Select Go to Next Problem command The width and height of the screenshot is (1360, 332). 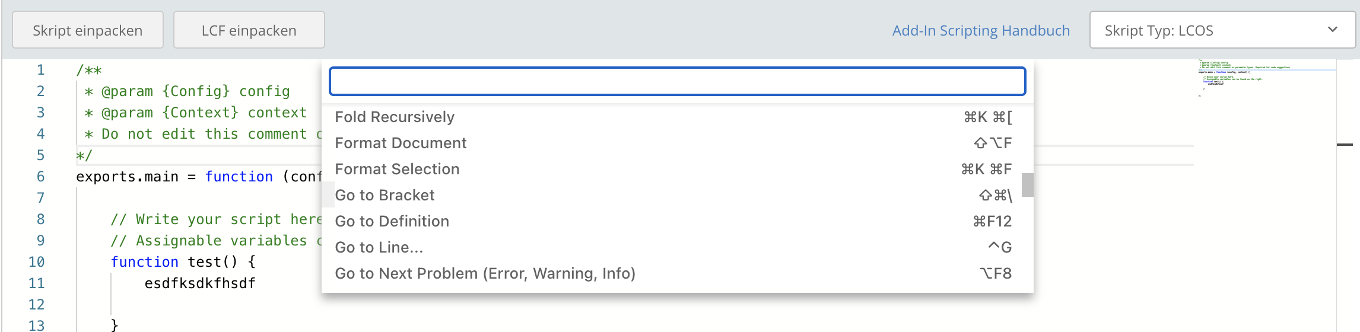click(485, 273)
